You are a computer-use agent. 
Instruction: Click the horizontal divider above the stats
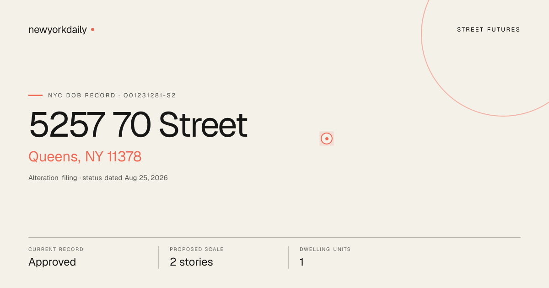point(274,237)
